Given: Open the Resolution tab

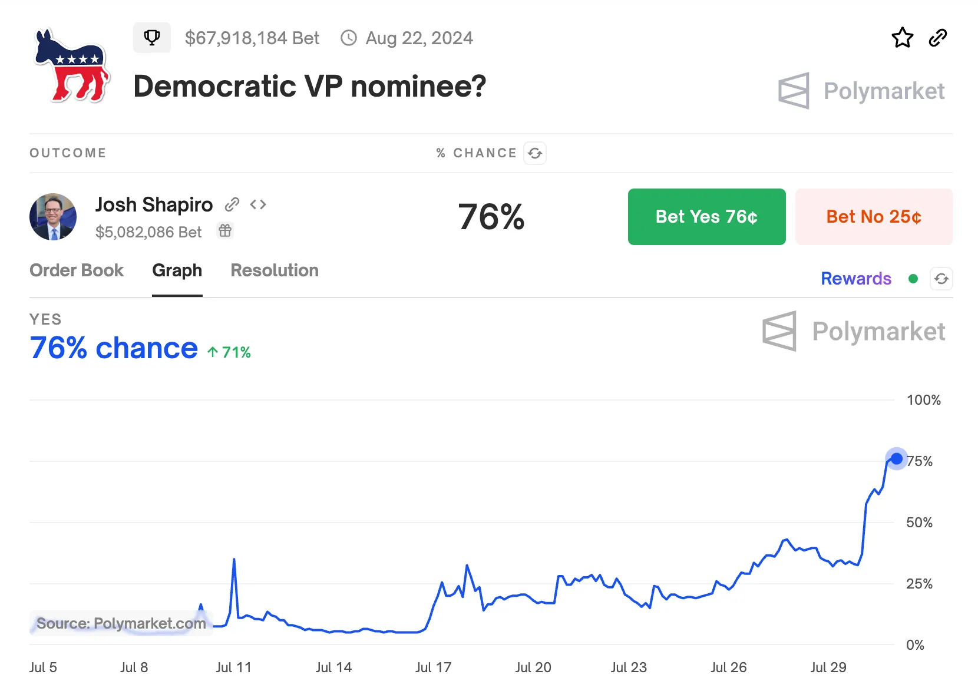Looking at the screenshot, I should 275,270.
